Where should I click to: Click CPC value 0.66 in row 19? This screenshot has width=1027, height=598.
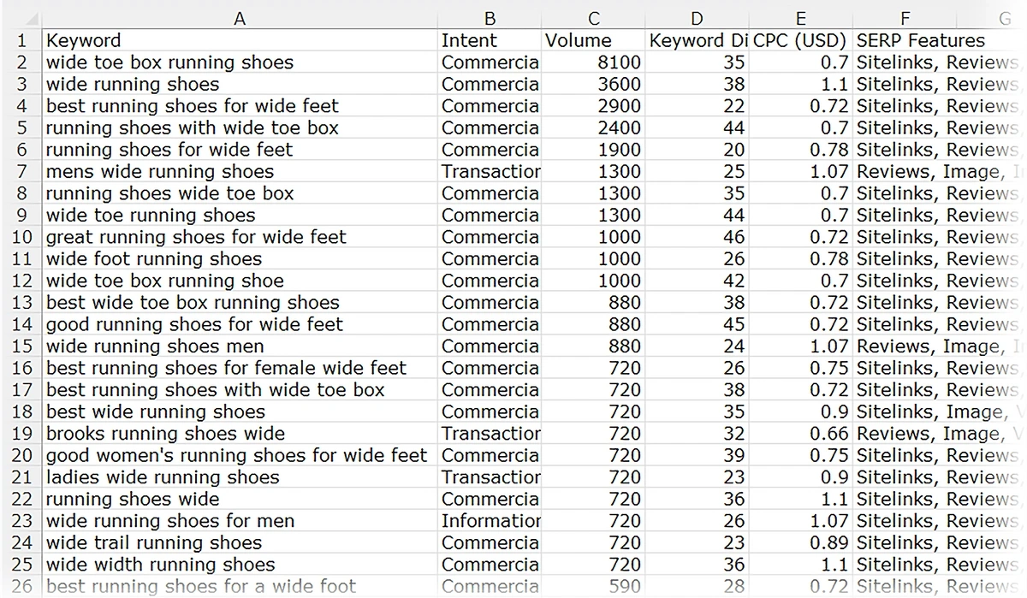pyautogui.click(x=801, y=434)
